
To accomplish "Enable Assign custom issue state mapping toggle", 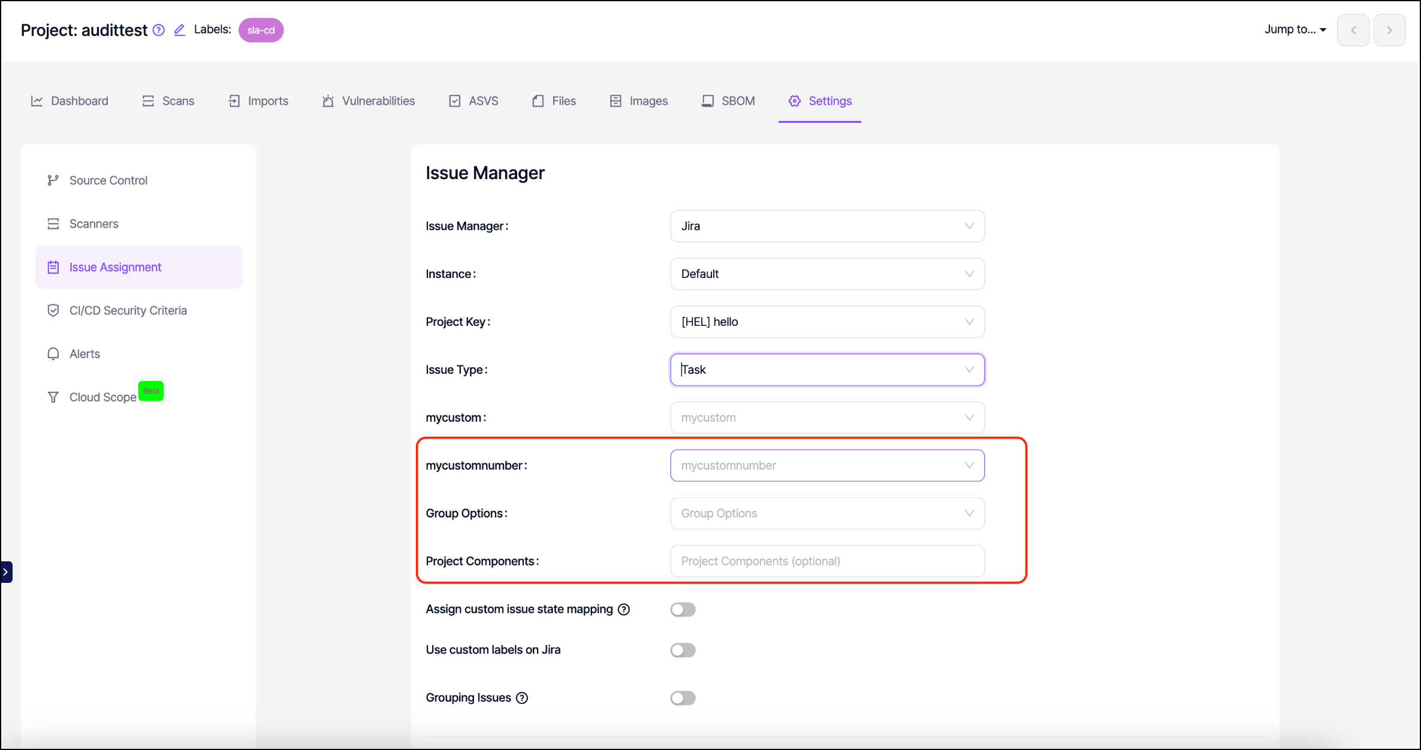I will [x=683, y=609].
